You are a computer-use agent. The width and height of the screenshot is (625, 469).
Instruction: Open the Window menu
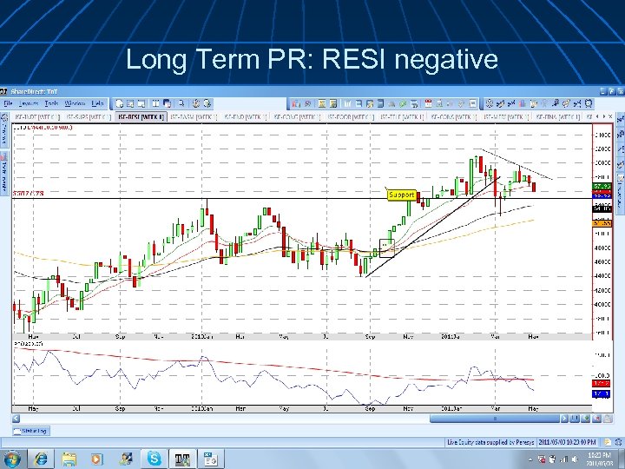coord(75,104)
